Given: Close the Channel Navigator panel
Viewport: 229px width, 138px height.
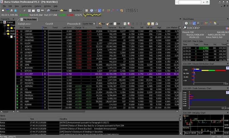Looking at the screenshot, I should coord(13,19).
